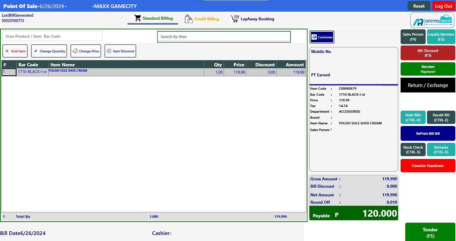Click the Standard Billing cart icon

pyautogui.click(x=138, y=18)
